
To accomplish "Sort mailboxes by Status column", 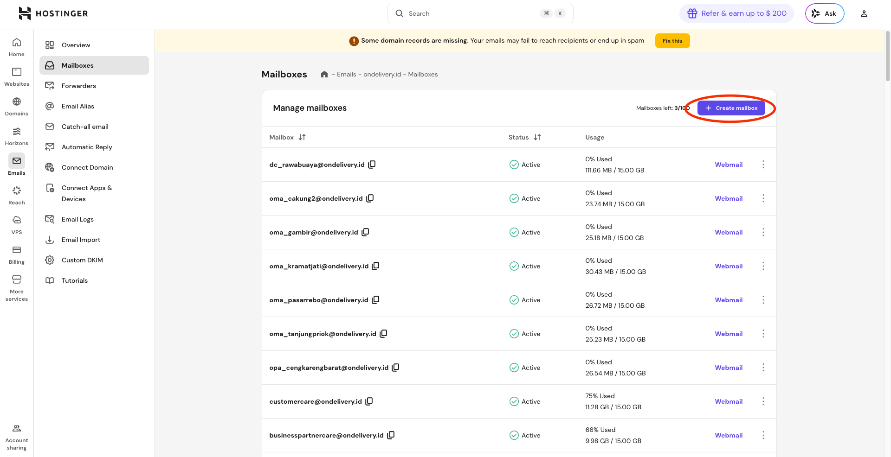I will coord(537,137).
